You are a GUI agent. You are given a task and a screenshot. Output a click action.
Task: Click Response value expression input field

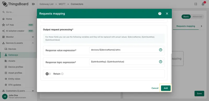(126, 50)
